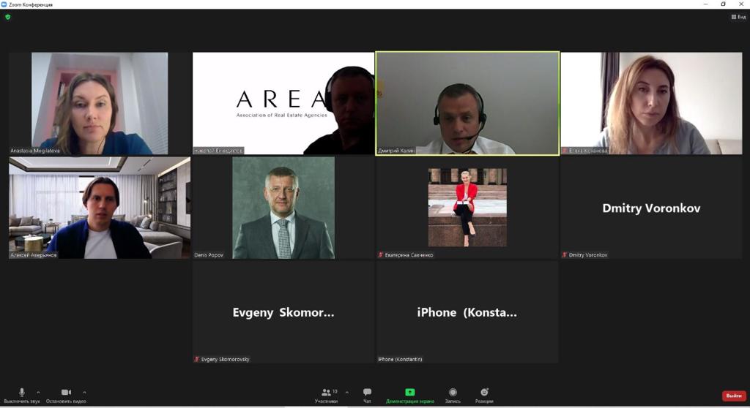This screenshot has height=408, width=750.
Task: Click the green encryption shield icon
Action: [x=8, y=17]
